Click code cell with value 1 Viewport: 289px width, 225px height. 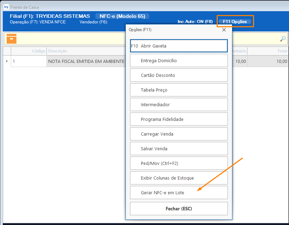pyautogui.click(x=29, y=61)
